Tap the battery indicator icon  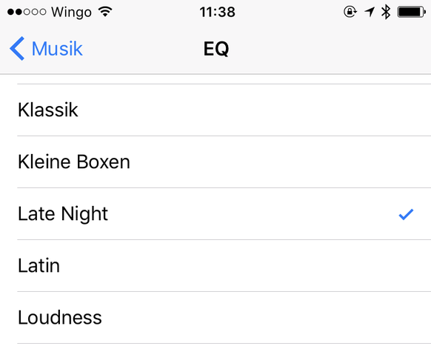pyautogui.click(x=412, y=12)
